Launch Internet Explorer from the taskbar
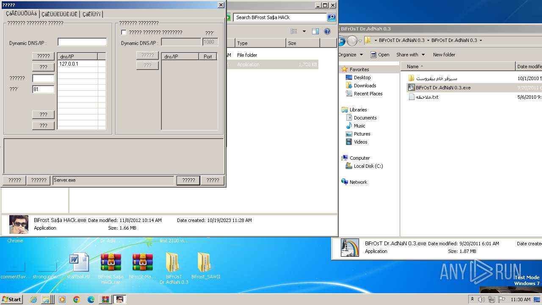This screenshot has width=542, height=305. (x=33, y=299)
